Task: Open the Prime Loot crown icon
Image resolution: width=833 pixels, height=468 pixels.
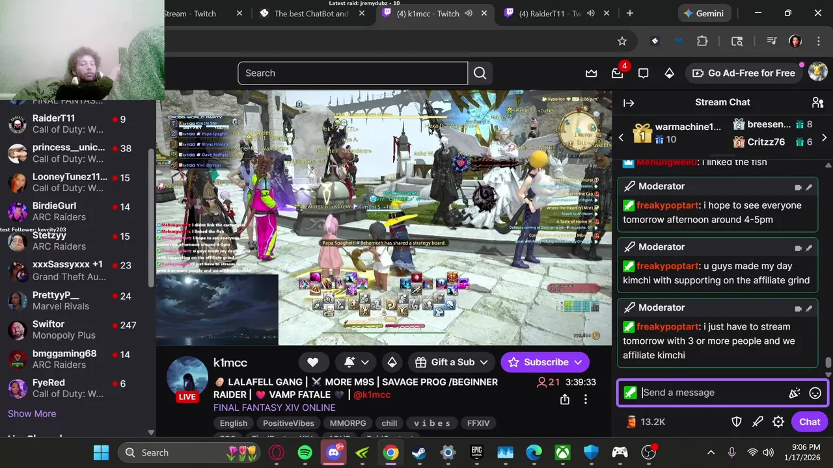Action: point(591,73)
